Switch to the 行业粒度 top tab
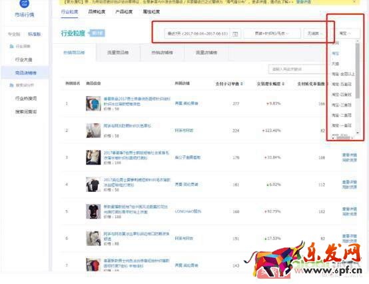The height and width of the screenshot is (284, 369). (69, 11)
